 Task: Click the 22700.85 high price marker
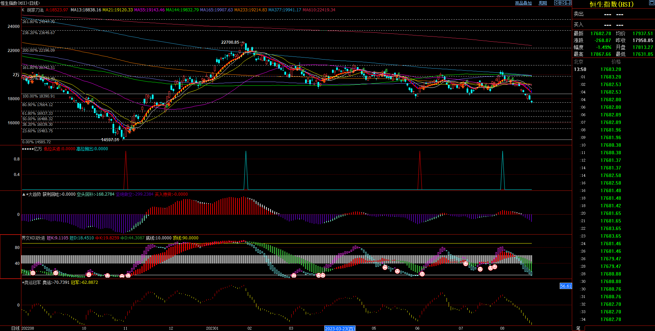pos(230,42)
